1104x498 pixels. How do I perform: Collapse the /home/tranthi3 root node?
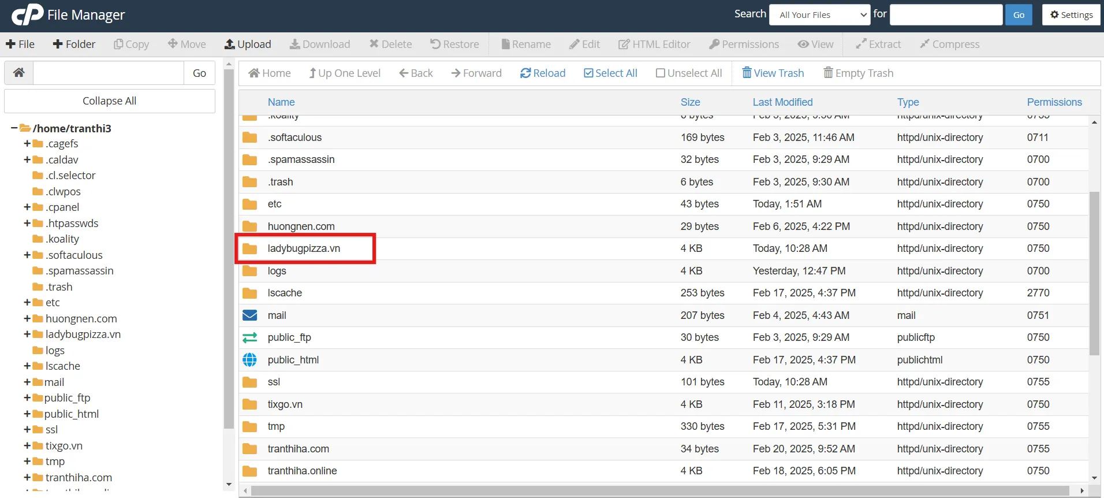[14, 128]
